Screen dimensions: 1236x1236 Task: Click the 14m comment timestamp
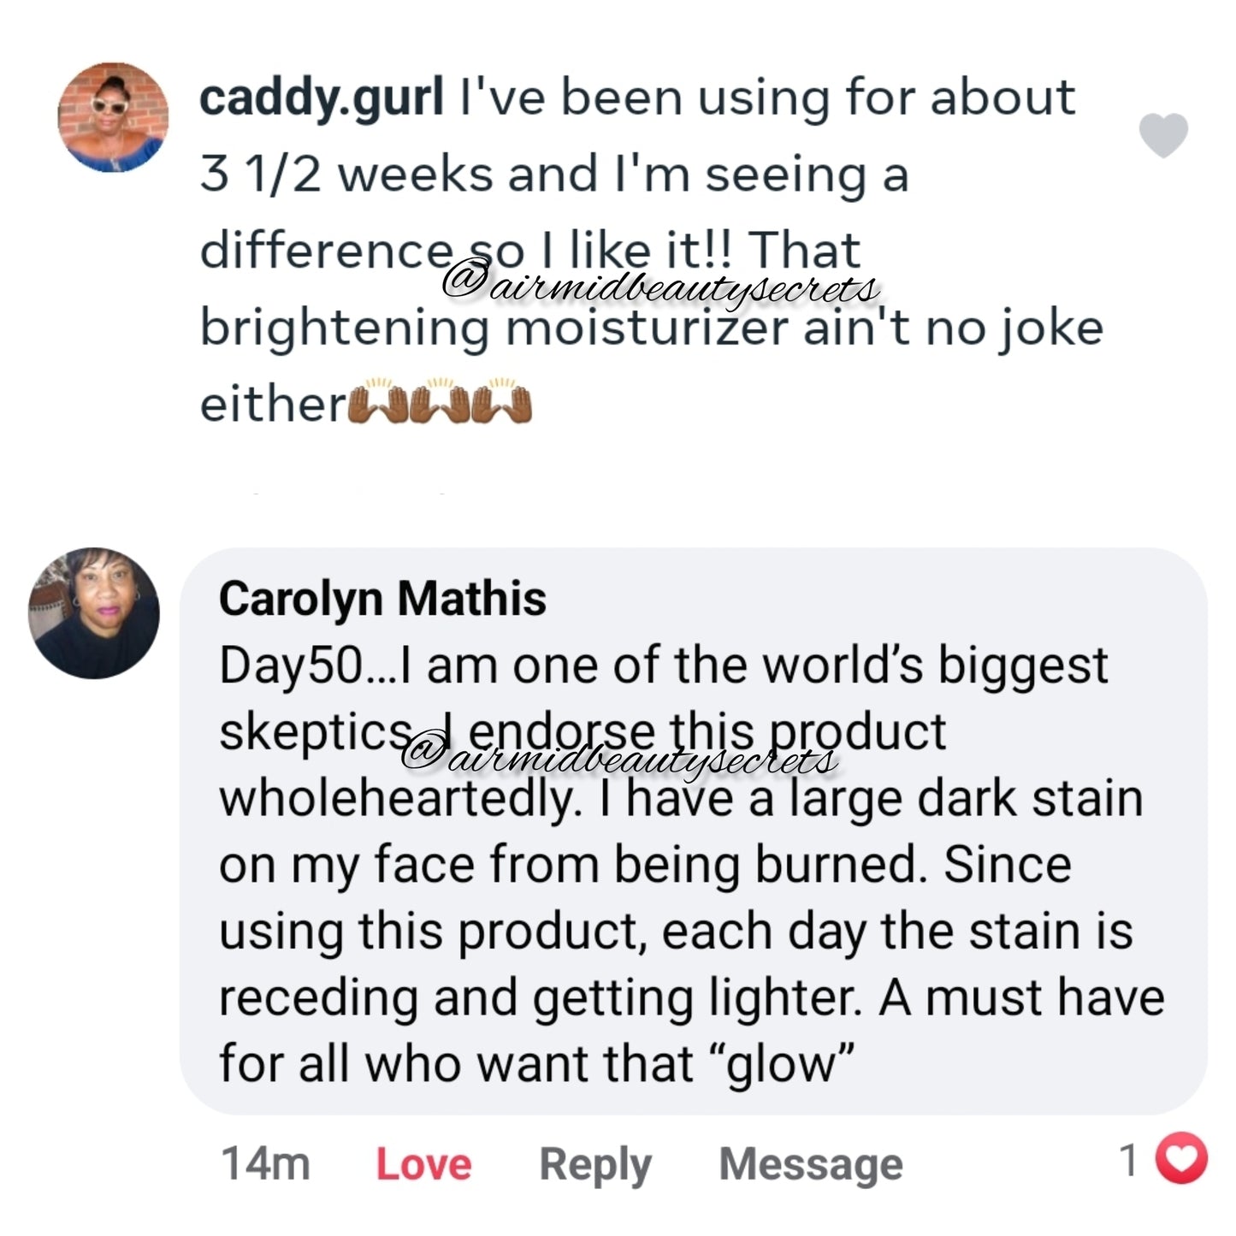(265, 1163)
